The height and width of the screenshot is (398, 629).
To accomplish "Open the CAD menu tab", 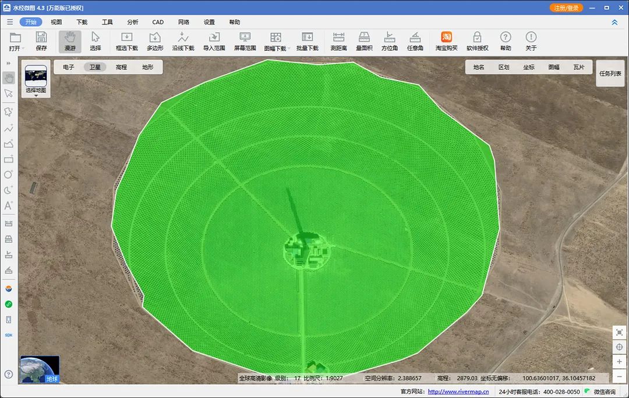I will coord(158,22).
